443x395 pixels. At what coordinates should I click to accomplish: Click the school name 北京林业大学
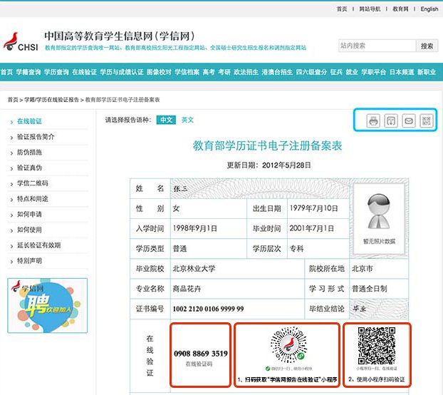(194, 269)
